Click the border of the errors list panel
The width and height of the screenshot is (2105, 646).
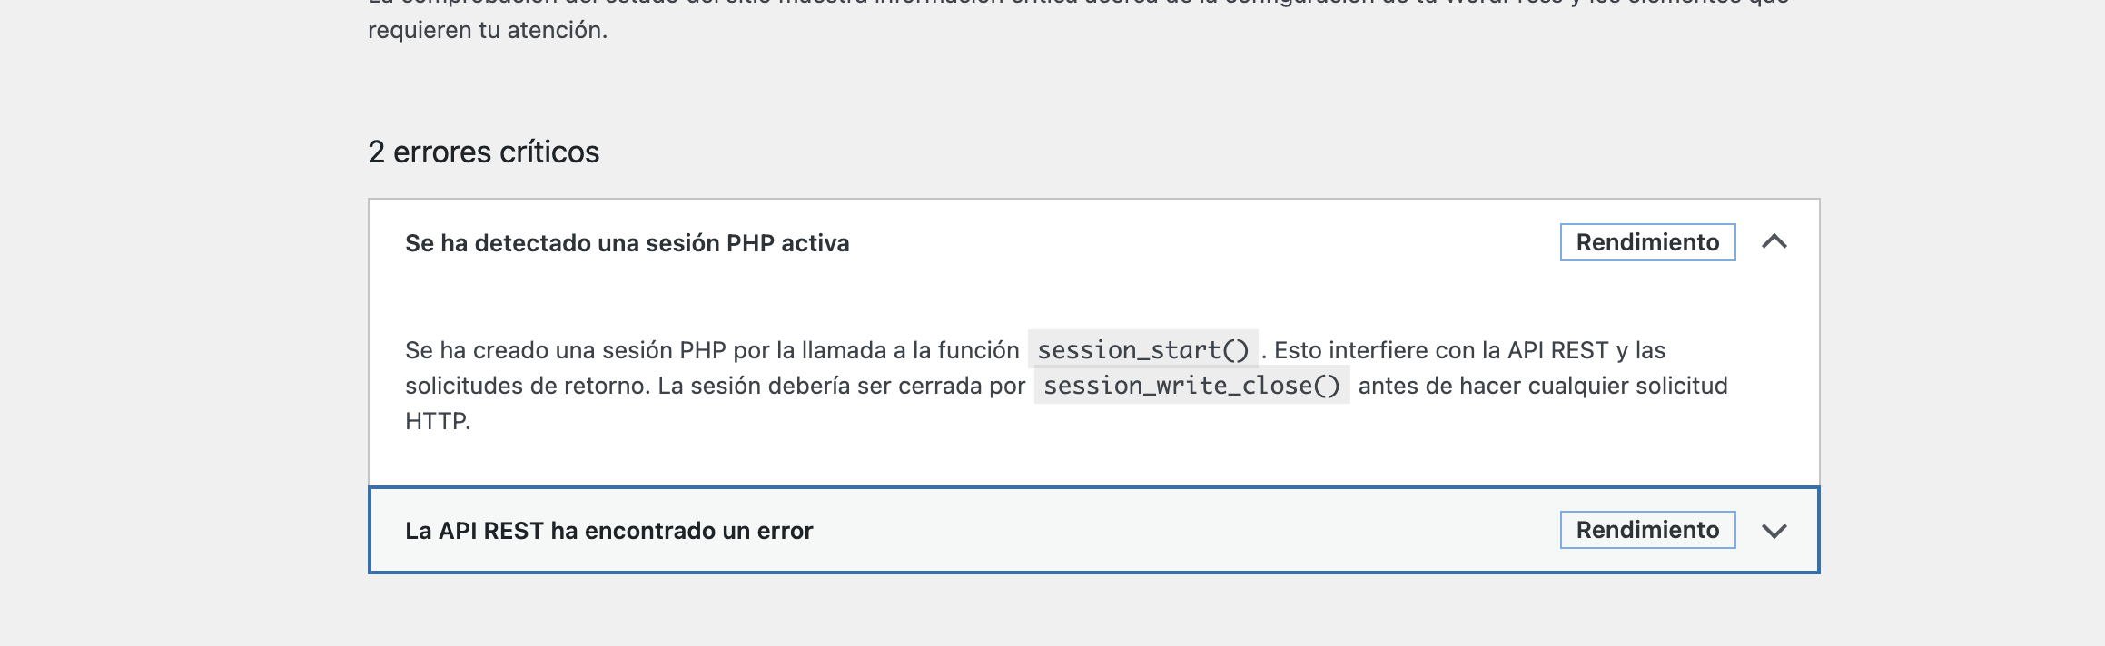tap(370, 363)
